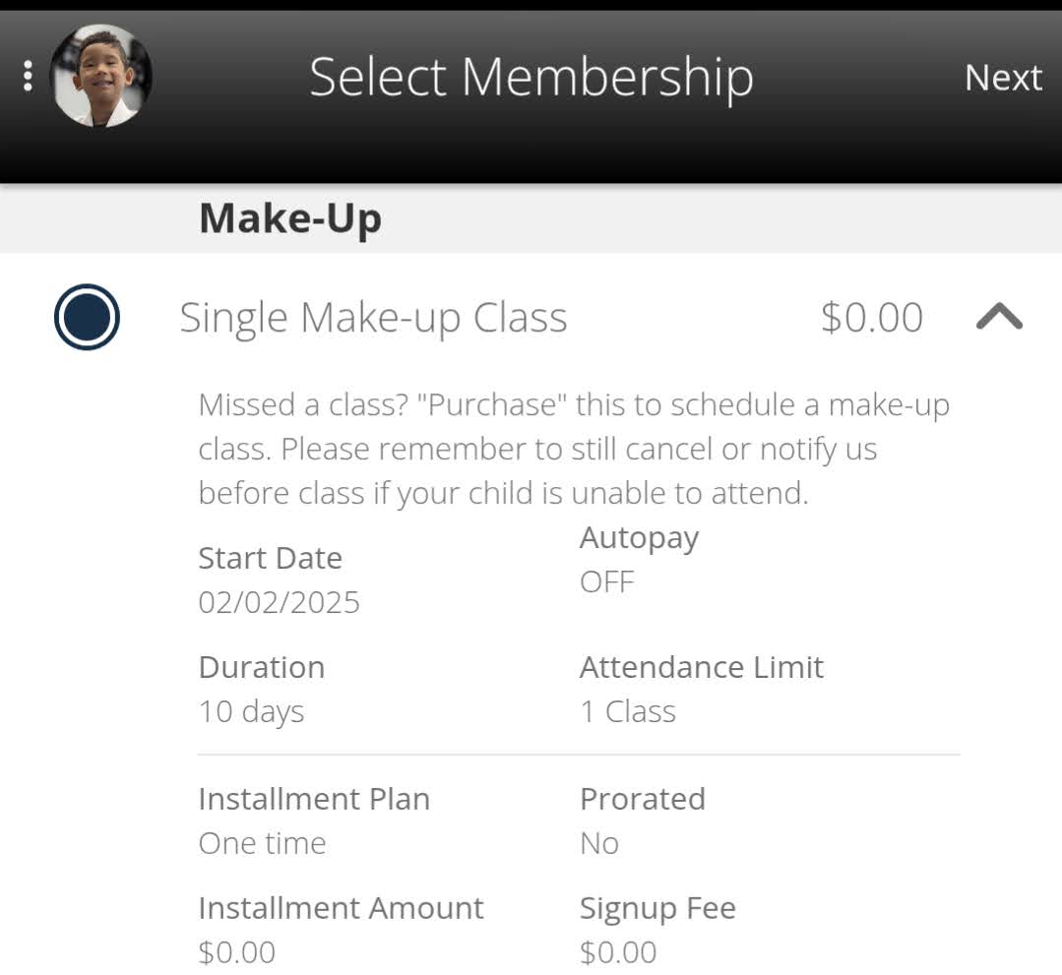Image resolution: width=1062 pixels, height=975 pixels.
Task: Click the Prorated No value
Action: [x=599, y=843]
